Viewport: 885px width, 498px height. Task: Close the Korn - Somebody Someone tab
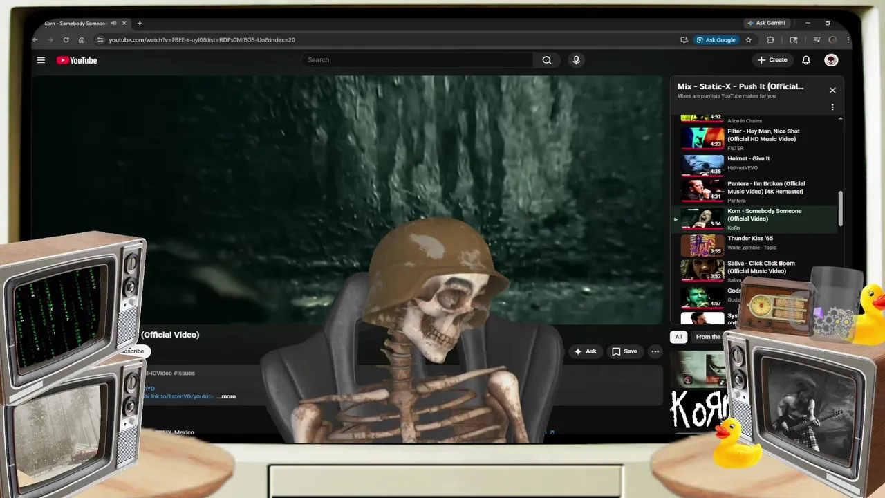point(123,23)
